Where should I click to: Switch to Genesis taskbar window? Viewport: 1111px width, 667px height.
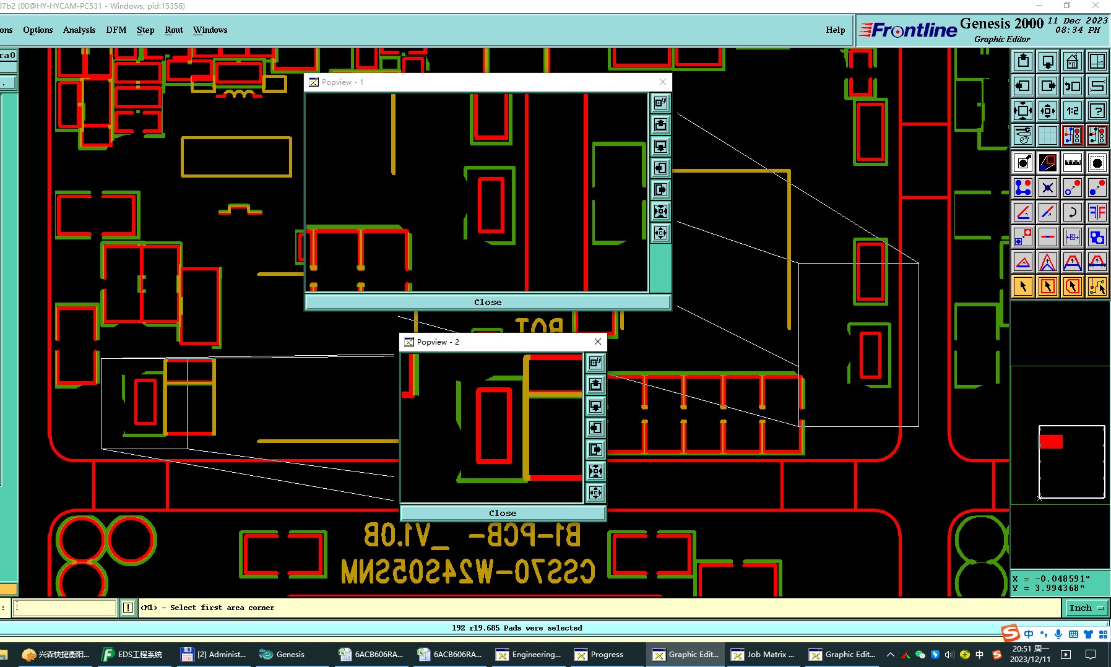tap(283, 654)
